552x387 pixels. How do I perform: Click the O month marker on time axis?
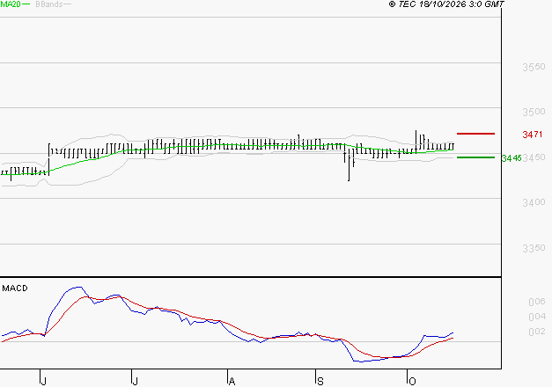412,382
